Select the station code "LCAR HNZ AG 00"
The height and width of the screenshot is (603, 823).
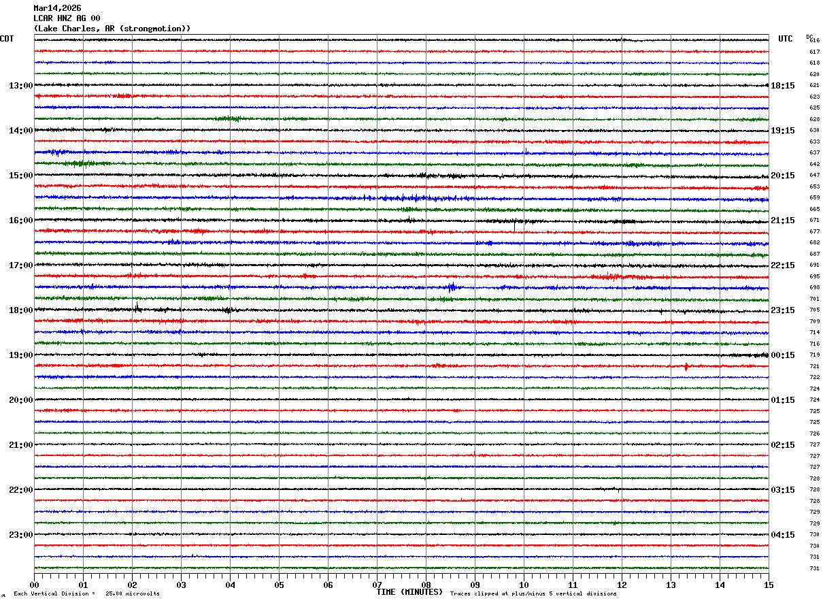click(67, 18)
